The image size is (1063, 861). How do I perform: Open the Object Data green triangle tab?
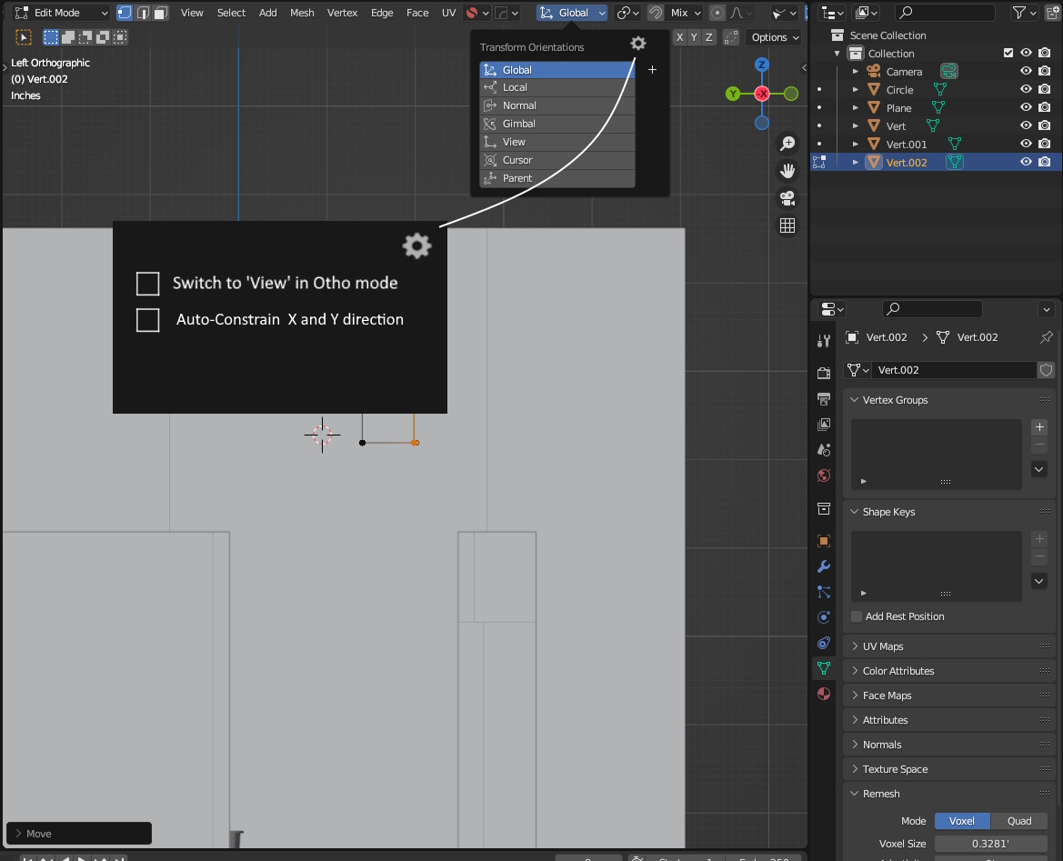coord(824,668)
